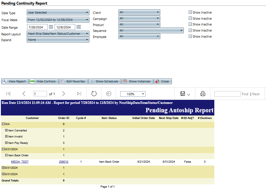
Task: Open the Campaign dropdown
Action: coord(139,18)
